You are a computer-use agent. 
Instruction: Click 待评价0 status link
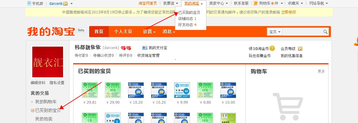point(125,55)
